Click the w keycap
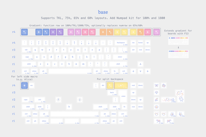Image resolution: width=206 pixels, height=137 pixels. click(42, 50)
